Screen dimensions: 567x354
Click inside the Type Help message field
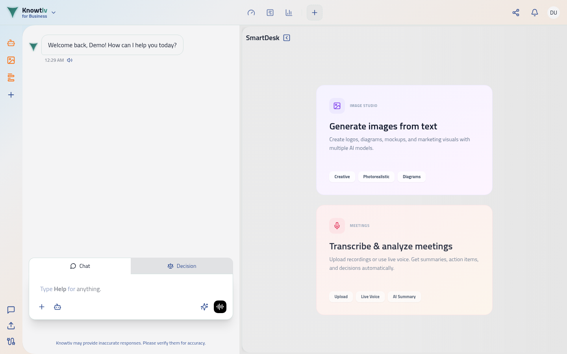point(118,289)
